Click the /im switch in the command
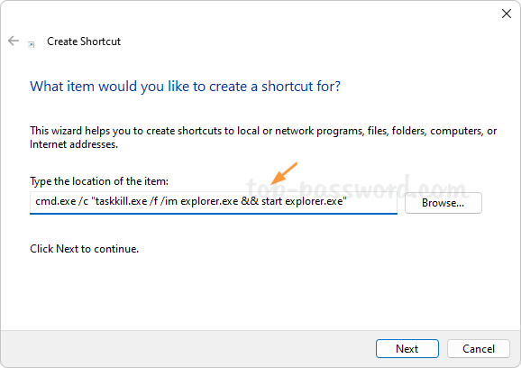 (169, 201)
